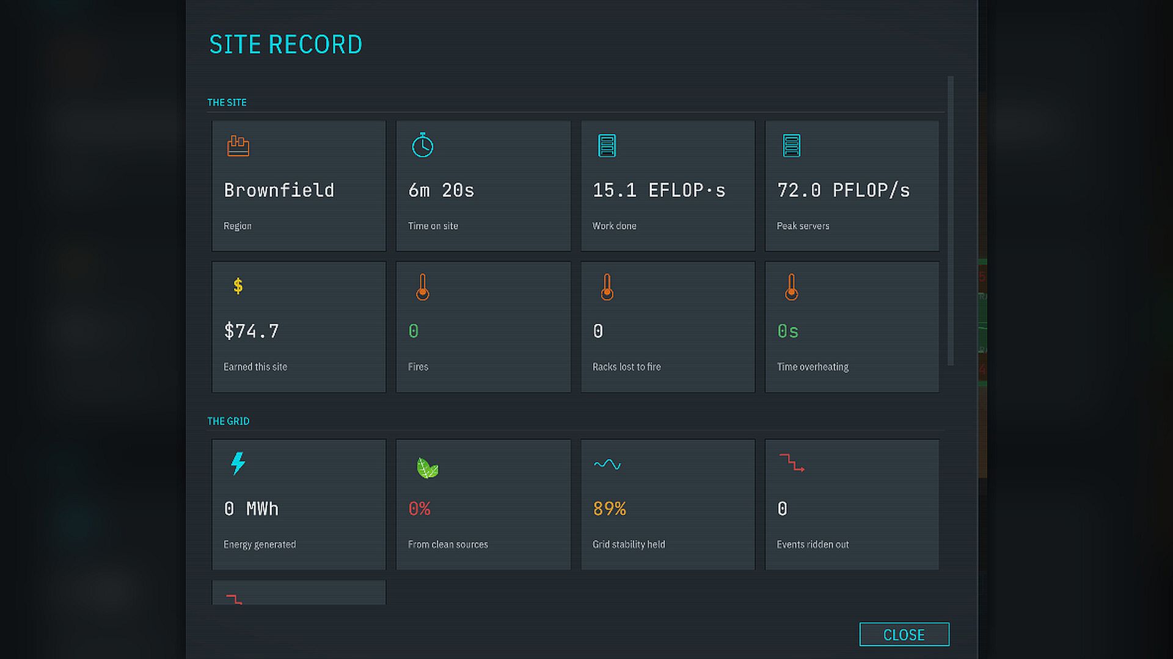Click the Site Record panel scrollbar
Image resolution: width=1173 pixels, height=659 pixels.
pos(950,221)
